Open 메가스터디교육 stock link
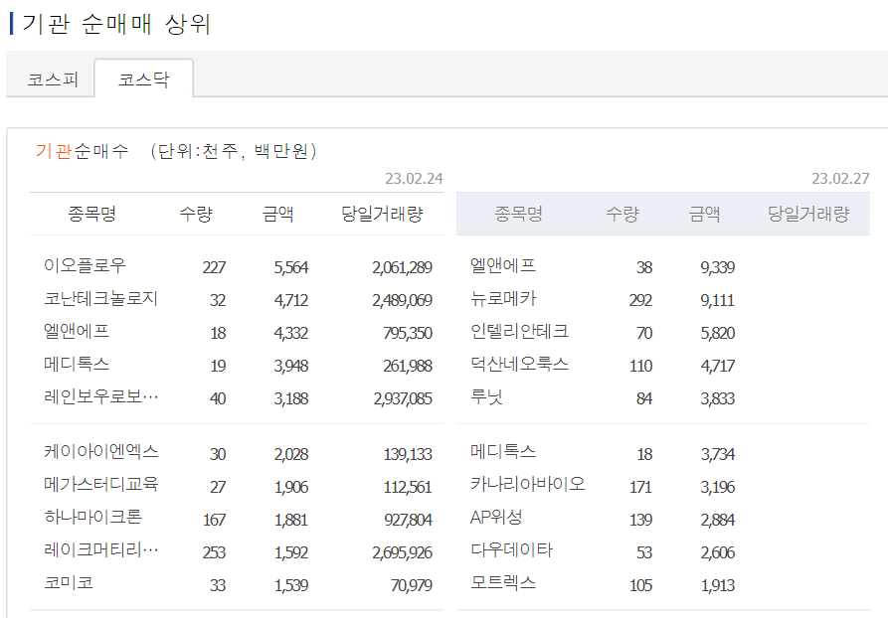888x618 pixels. click(x=100, y=485)
